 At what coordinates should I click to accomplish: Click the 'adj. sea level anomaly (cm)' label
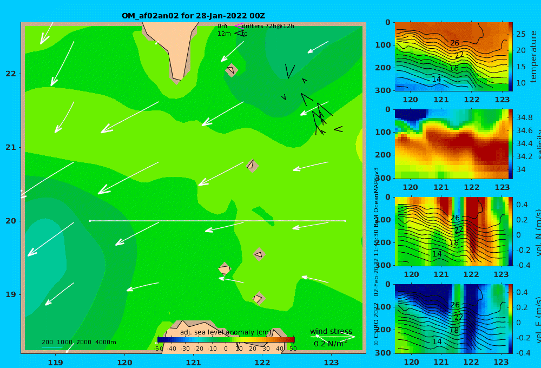click(226, 332)
